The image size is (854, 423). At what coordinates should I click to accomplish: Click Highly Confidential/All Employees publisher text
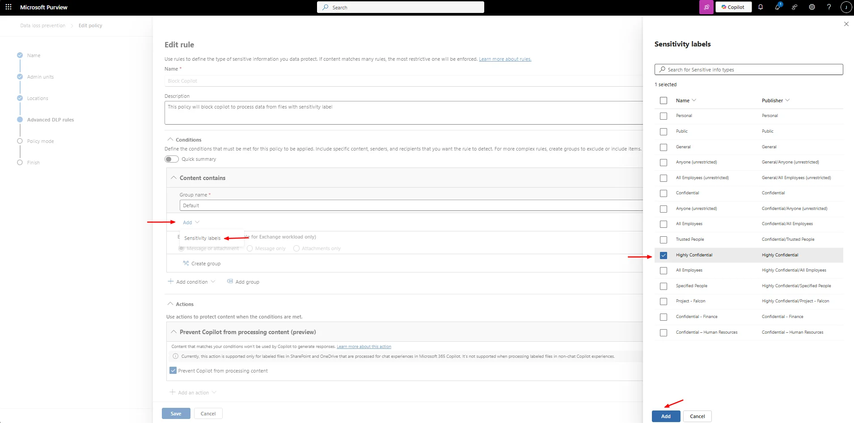pyautogui.click(x=794, y=270)
